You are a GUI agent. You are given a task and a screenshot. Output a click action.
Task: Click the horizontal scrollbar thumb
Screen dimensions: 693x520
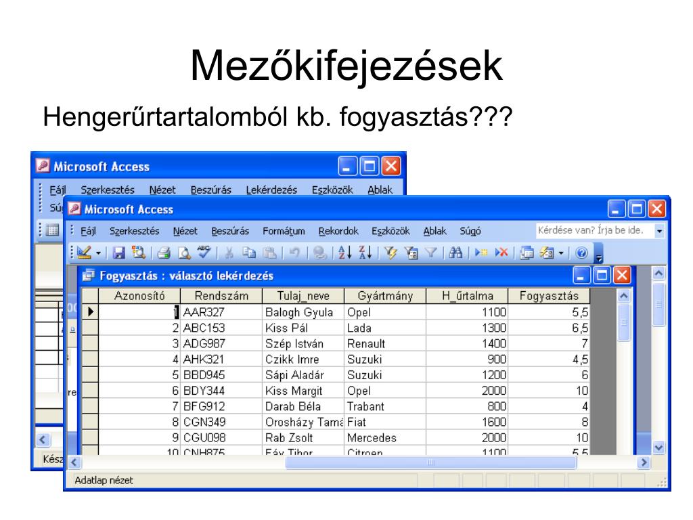pyautogui.click(x=431, y=462)
